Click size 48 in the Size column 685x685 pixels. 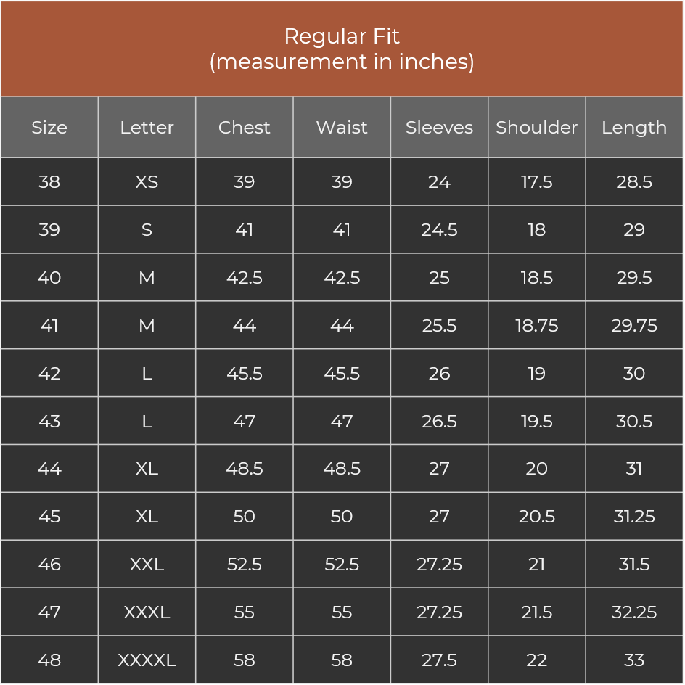point(49,660)
